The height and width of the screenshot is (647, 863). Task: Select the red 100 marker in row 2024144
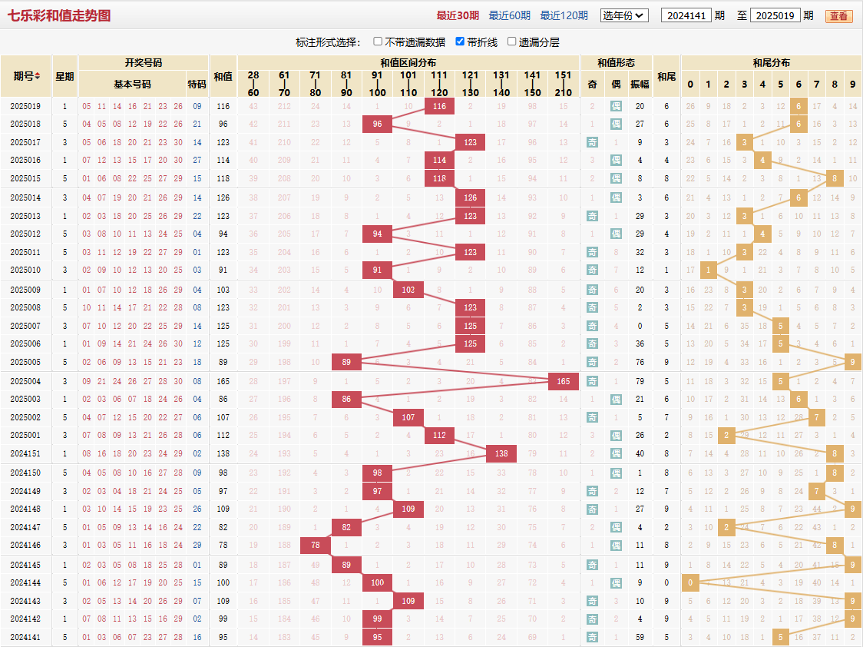point(377,582)
